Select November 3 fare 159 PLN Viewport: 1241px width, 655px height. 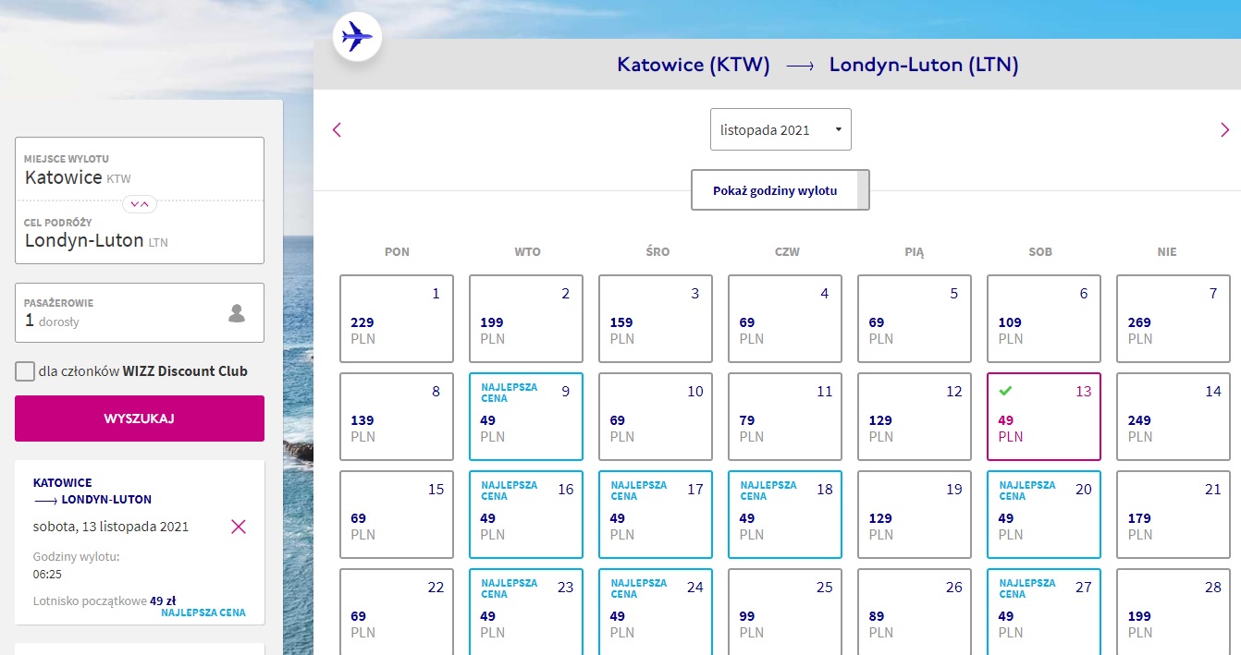(656, 319)
